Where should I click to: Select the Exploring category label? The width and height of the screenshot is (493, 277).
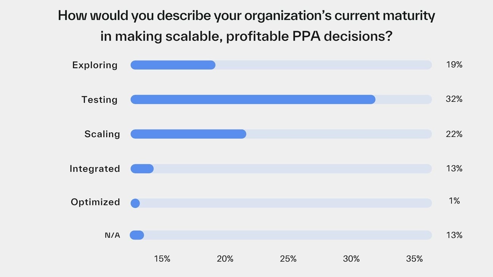[95, 65]
